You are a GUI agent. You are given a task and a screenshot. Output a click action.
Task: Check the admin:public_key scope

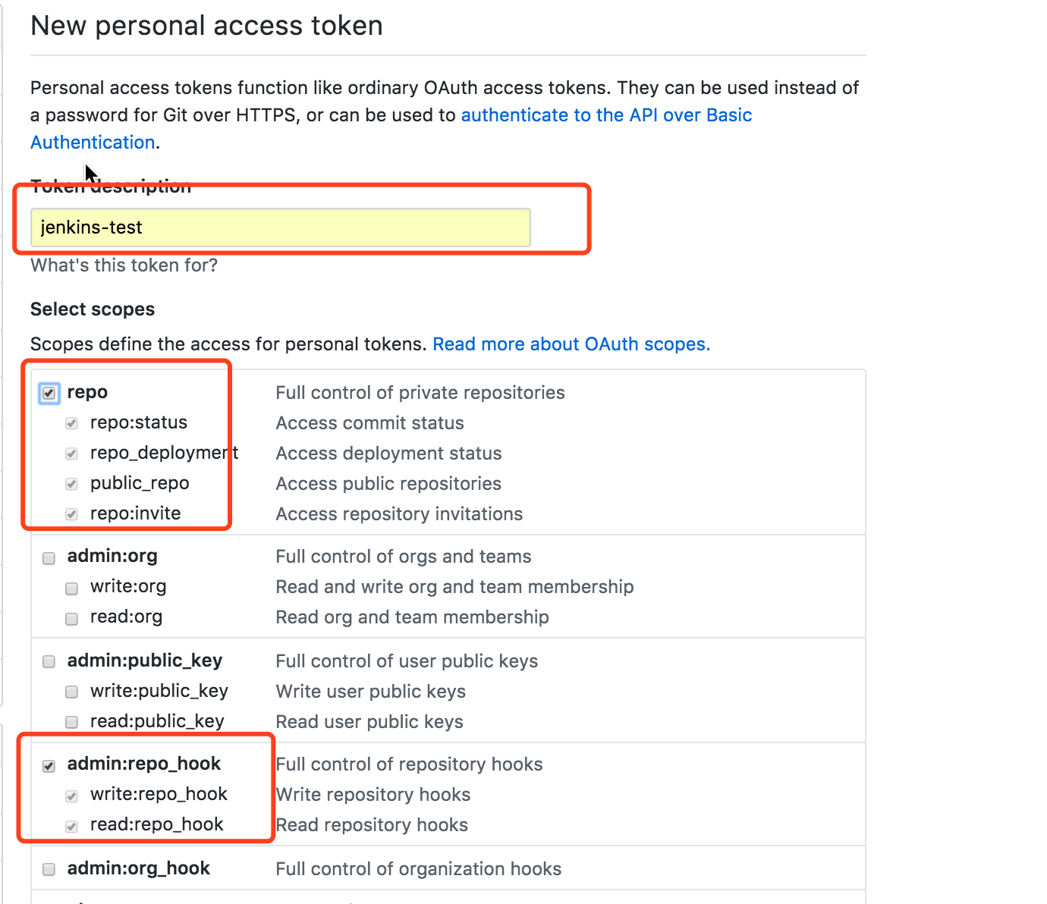[49, 661]
